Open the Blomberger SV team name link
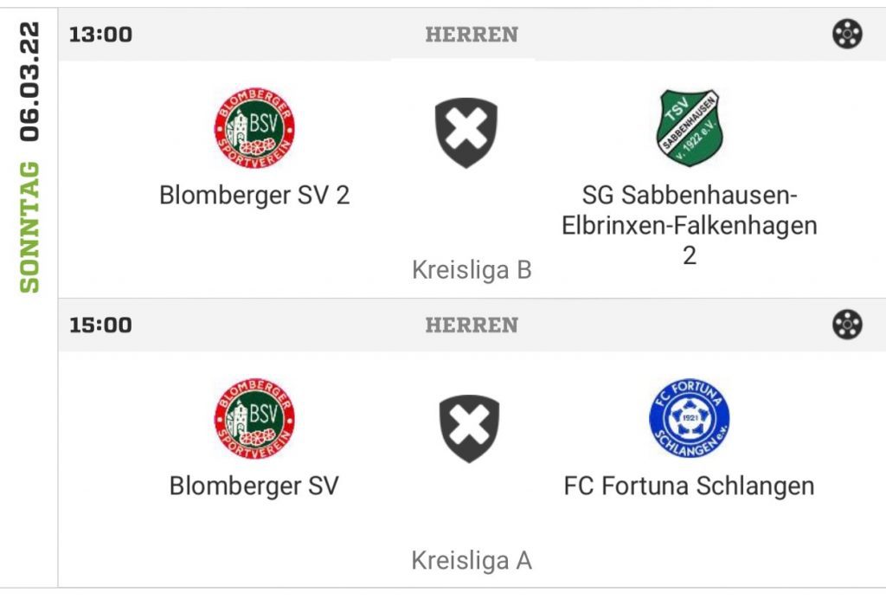The image size is (886, 599). 254,486
